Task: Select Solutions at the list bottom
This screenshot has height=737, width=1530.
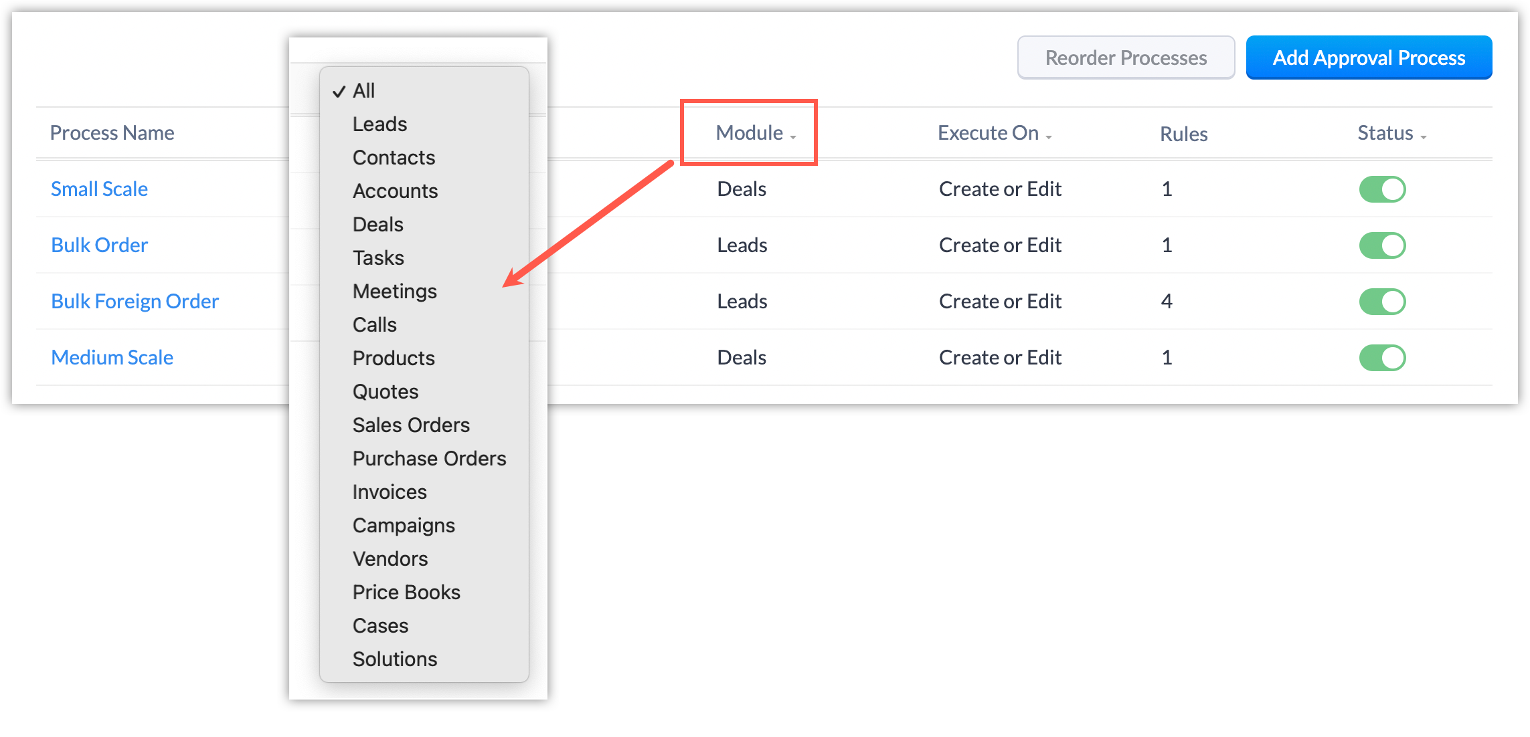Action: pyautogui.click(x=394, y=659)
